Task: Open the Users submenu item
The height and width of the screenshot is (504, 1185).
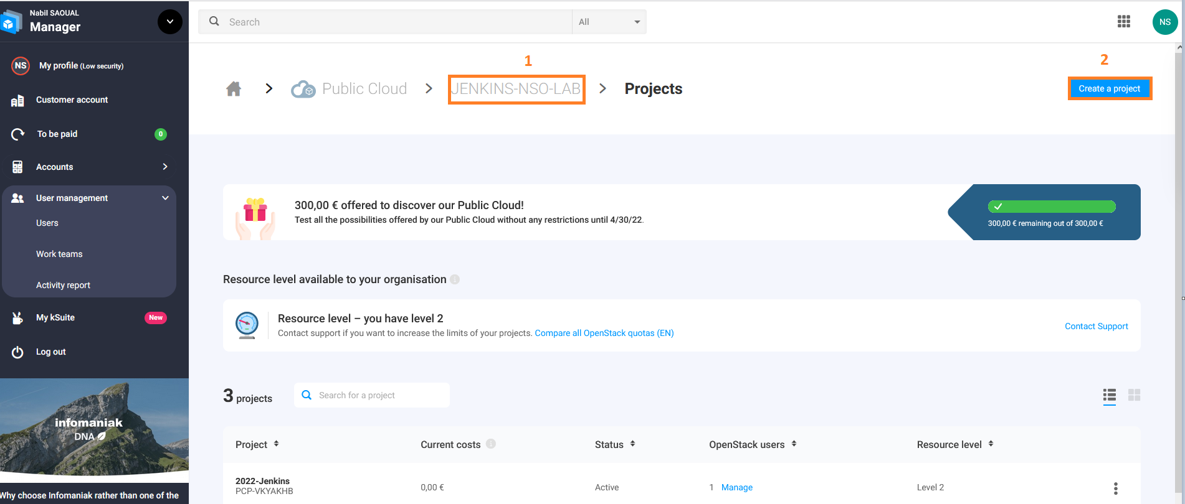Action: [x=47, y=223]
